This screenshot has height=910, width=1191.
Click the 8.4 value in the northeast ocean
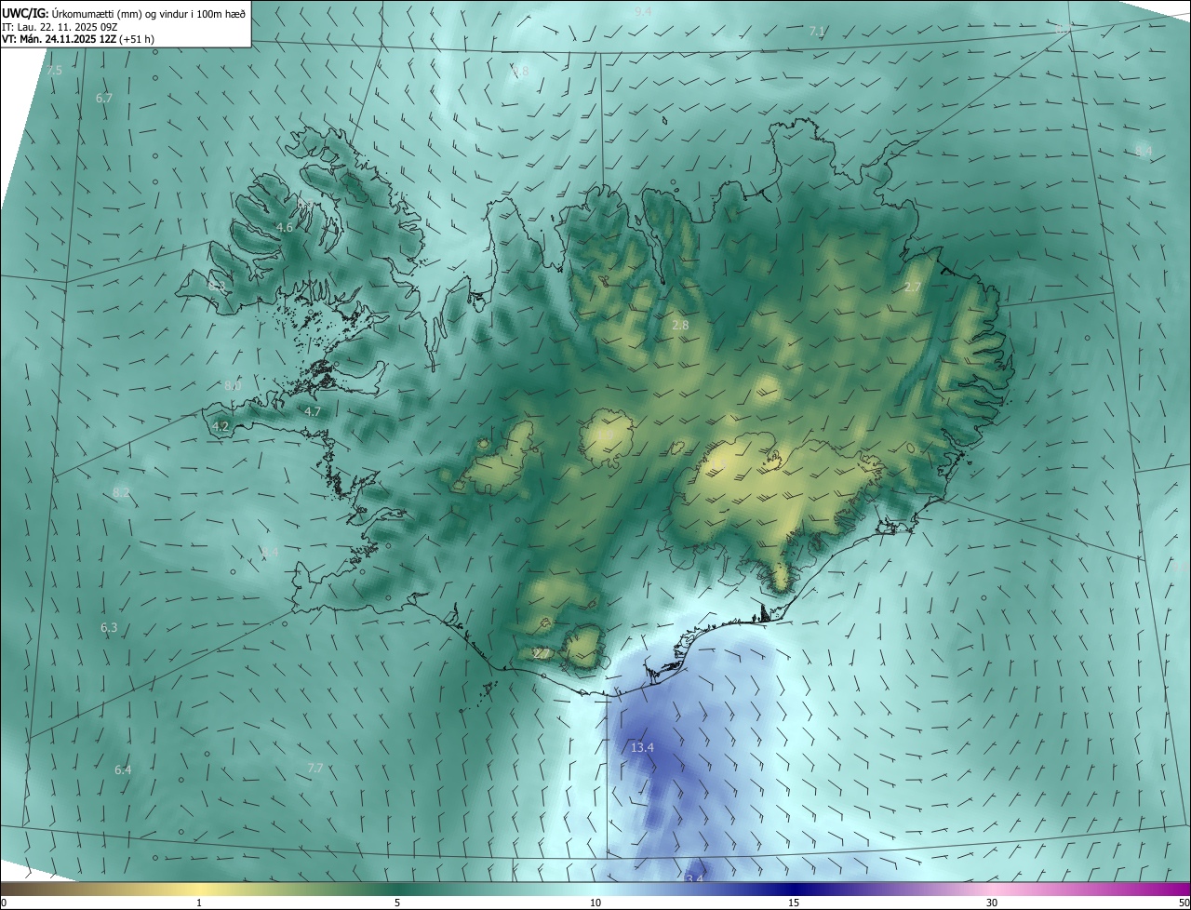point(1144,151)
